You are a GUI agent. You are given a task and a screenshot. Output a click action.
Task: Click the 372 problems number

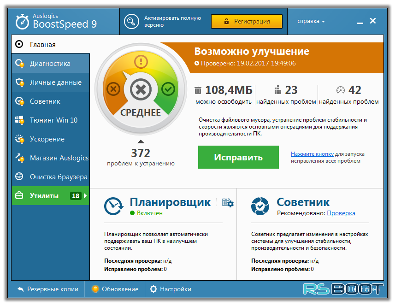coord(141,153)
